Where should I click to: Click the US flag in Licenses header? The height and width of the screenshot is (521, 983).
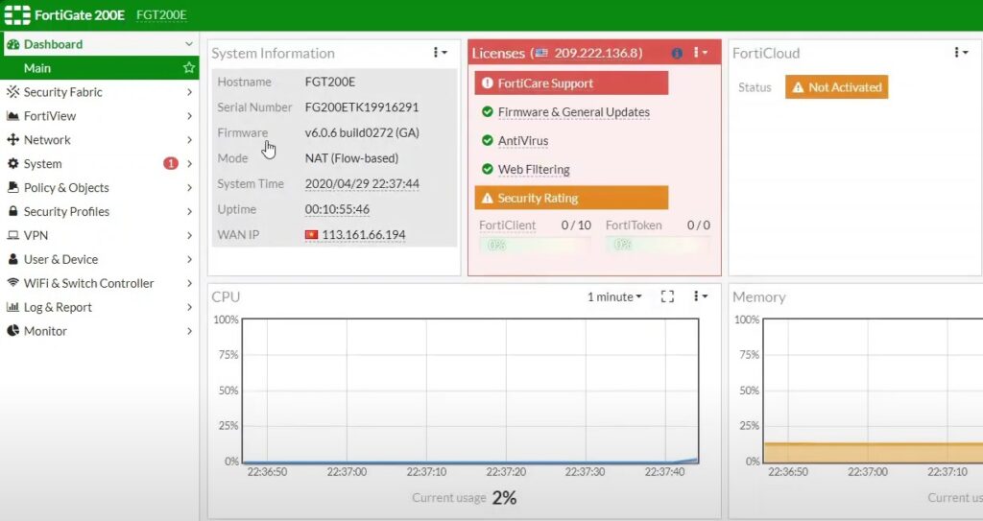tap(541, 54)
